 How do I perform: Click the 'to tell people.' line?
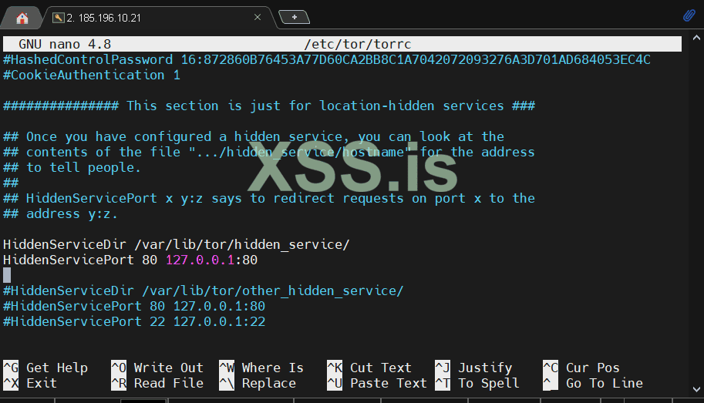click(x=72, y=167)
